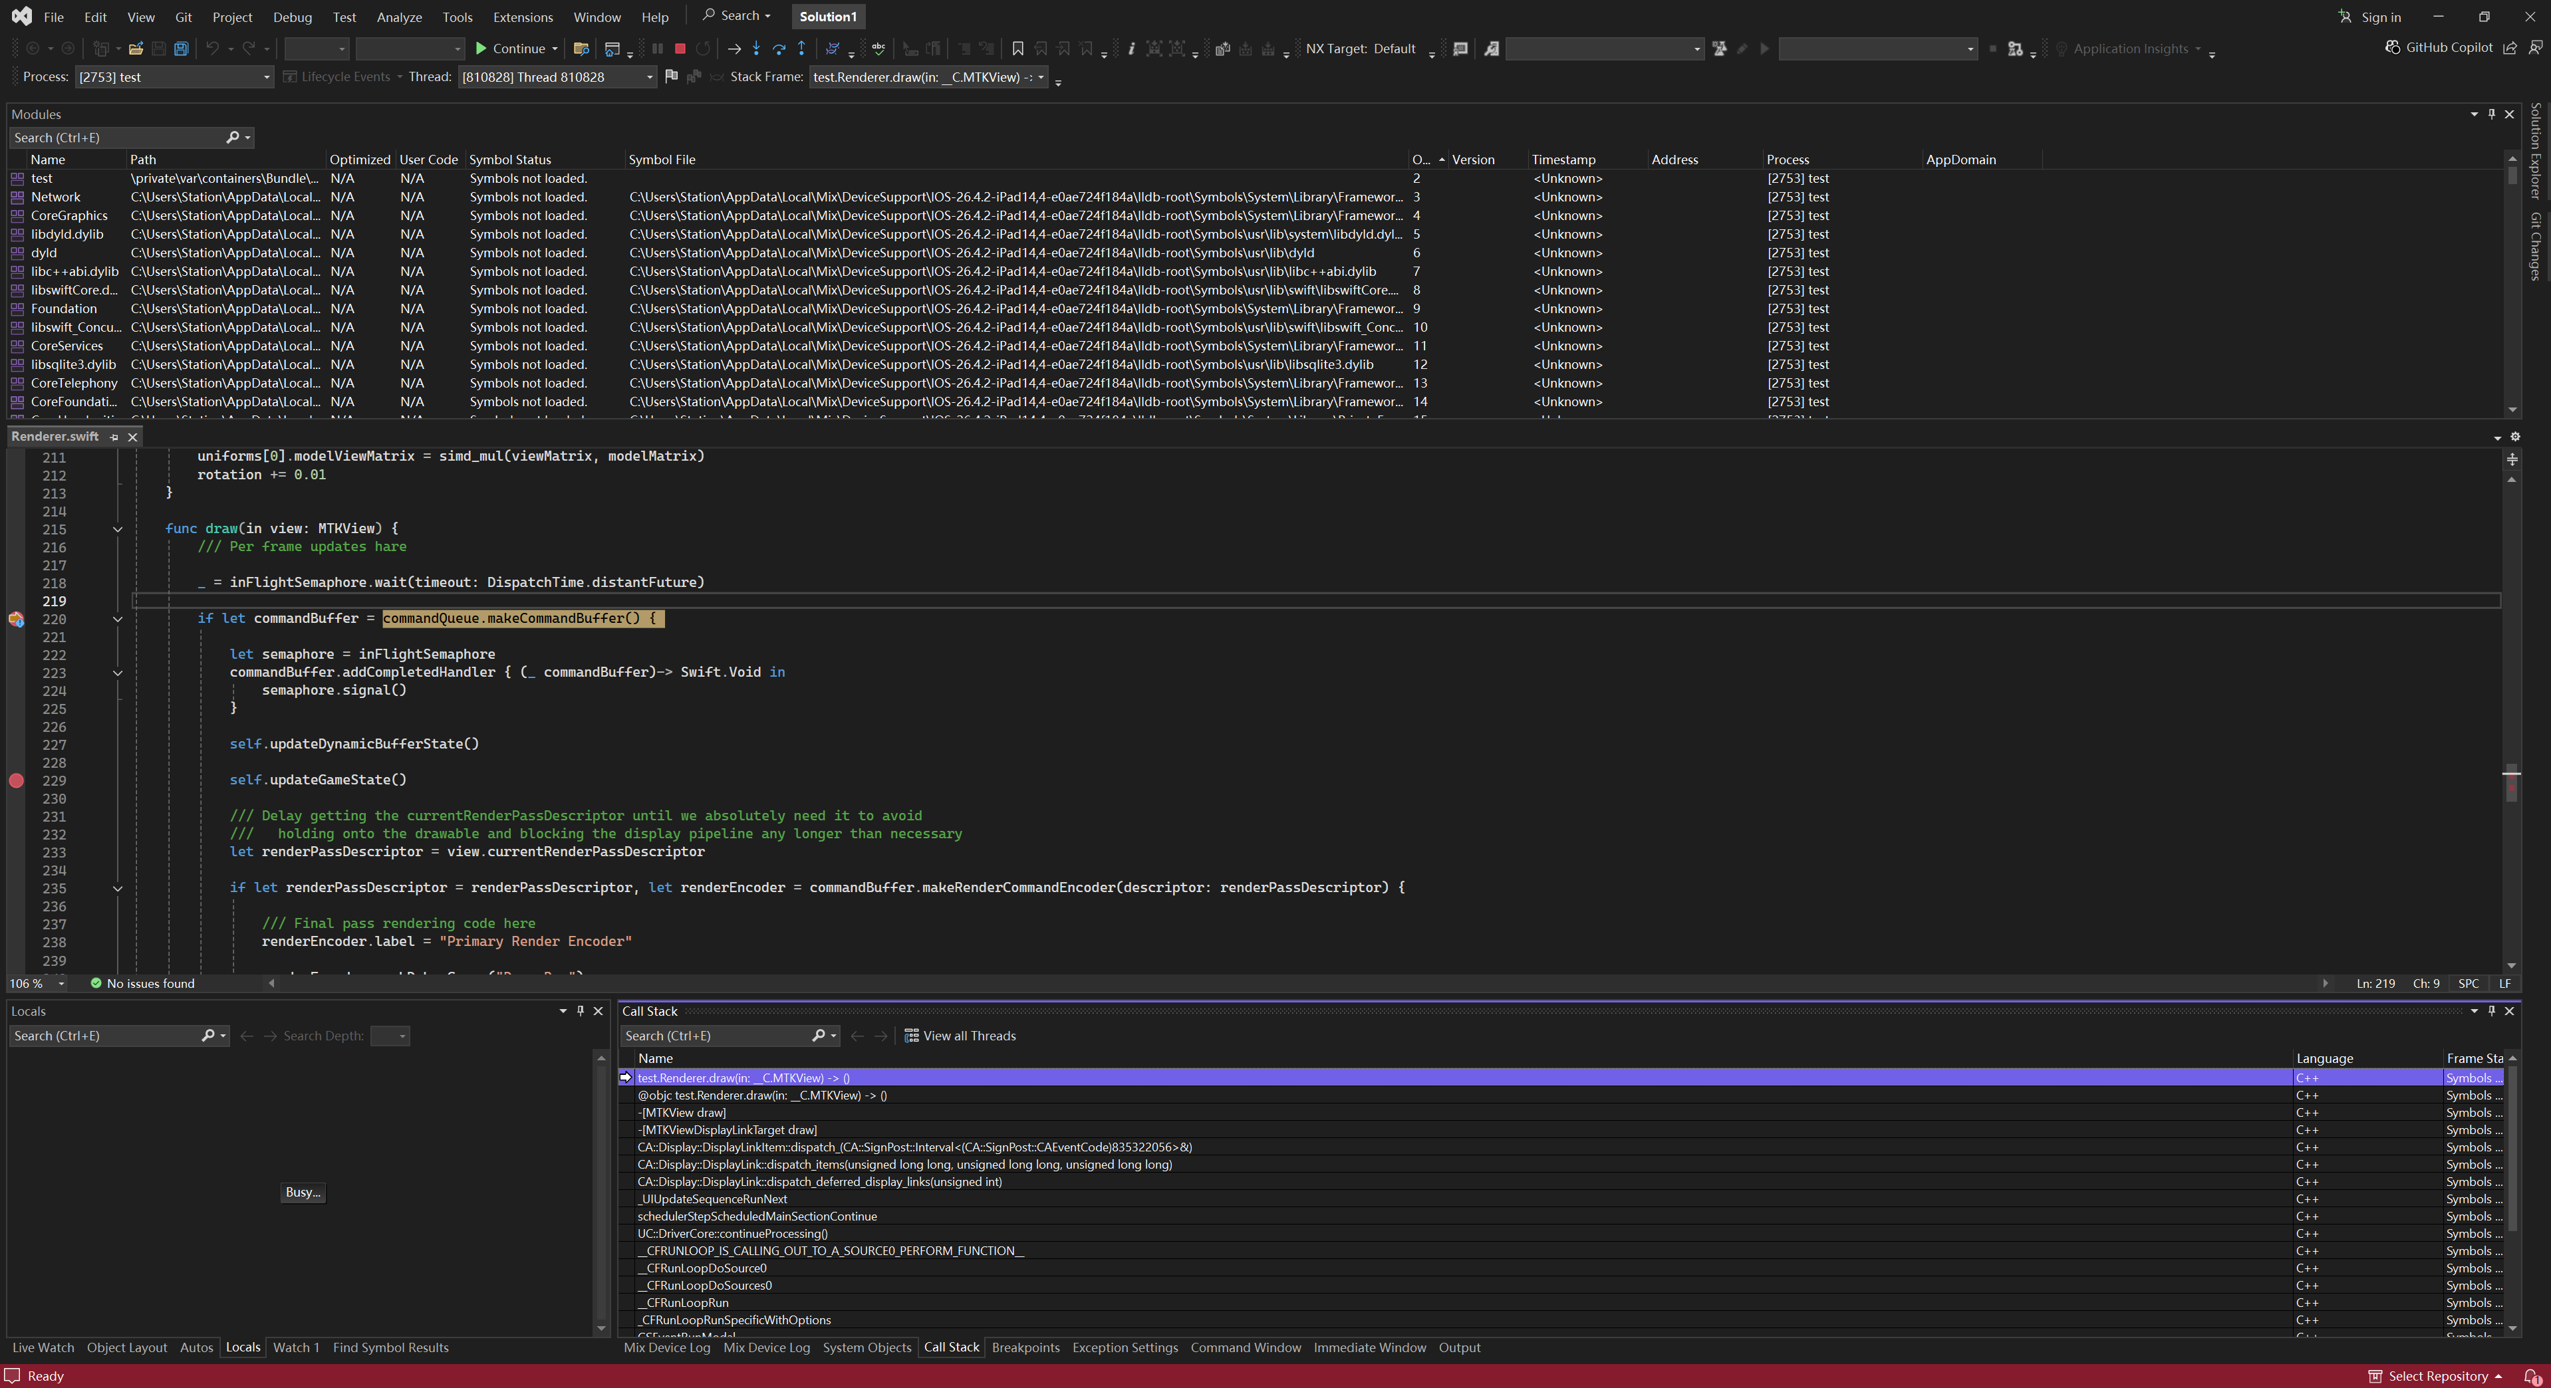Click the View all Threads button

[960, 1036]
